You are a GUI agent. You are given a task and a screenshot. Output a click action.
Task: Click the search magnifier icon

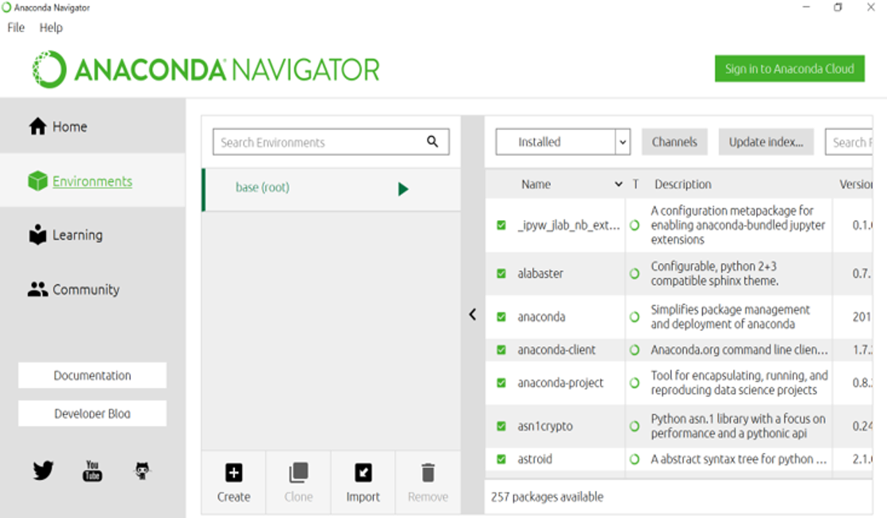point(432,141)
